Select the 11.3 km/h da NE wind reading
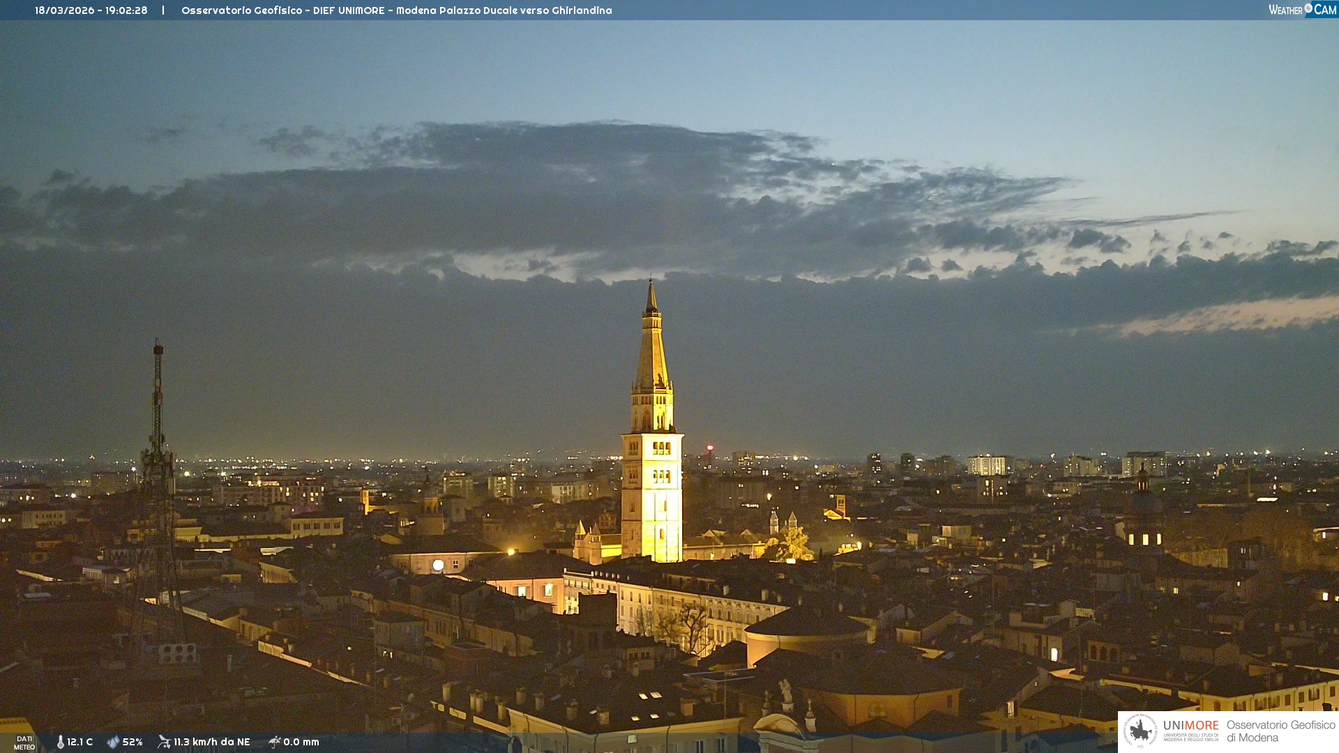 pyautogui.click(x=211, y=742)
